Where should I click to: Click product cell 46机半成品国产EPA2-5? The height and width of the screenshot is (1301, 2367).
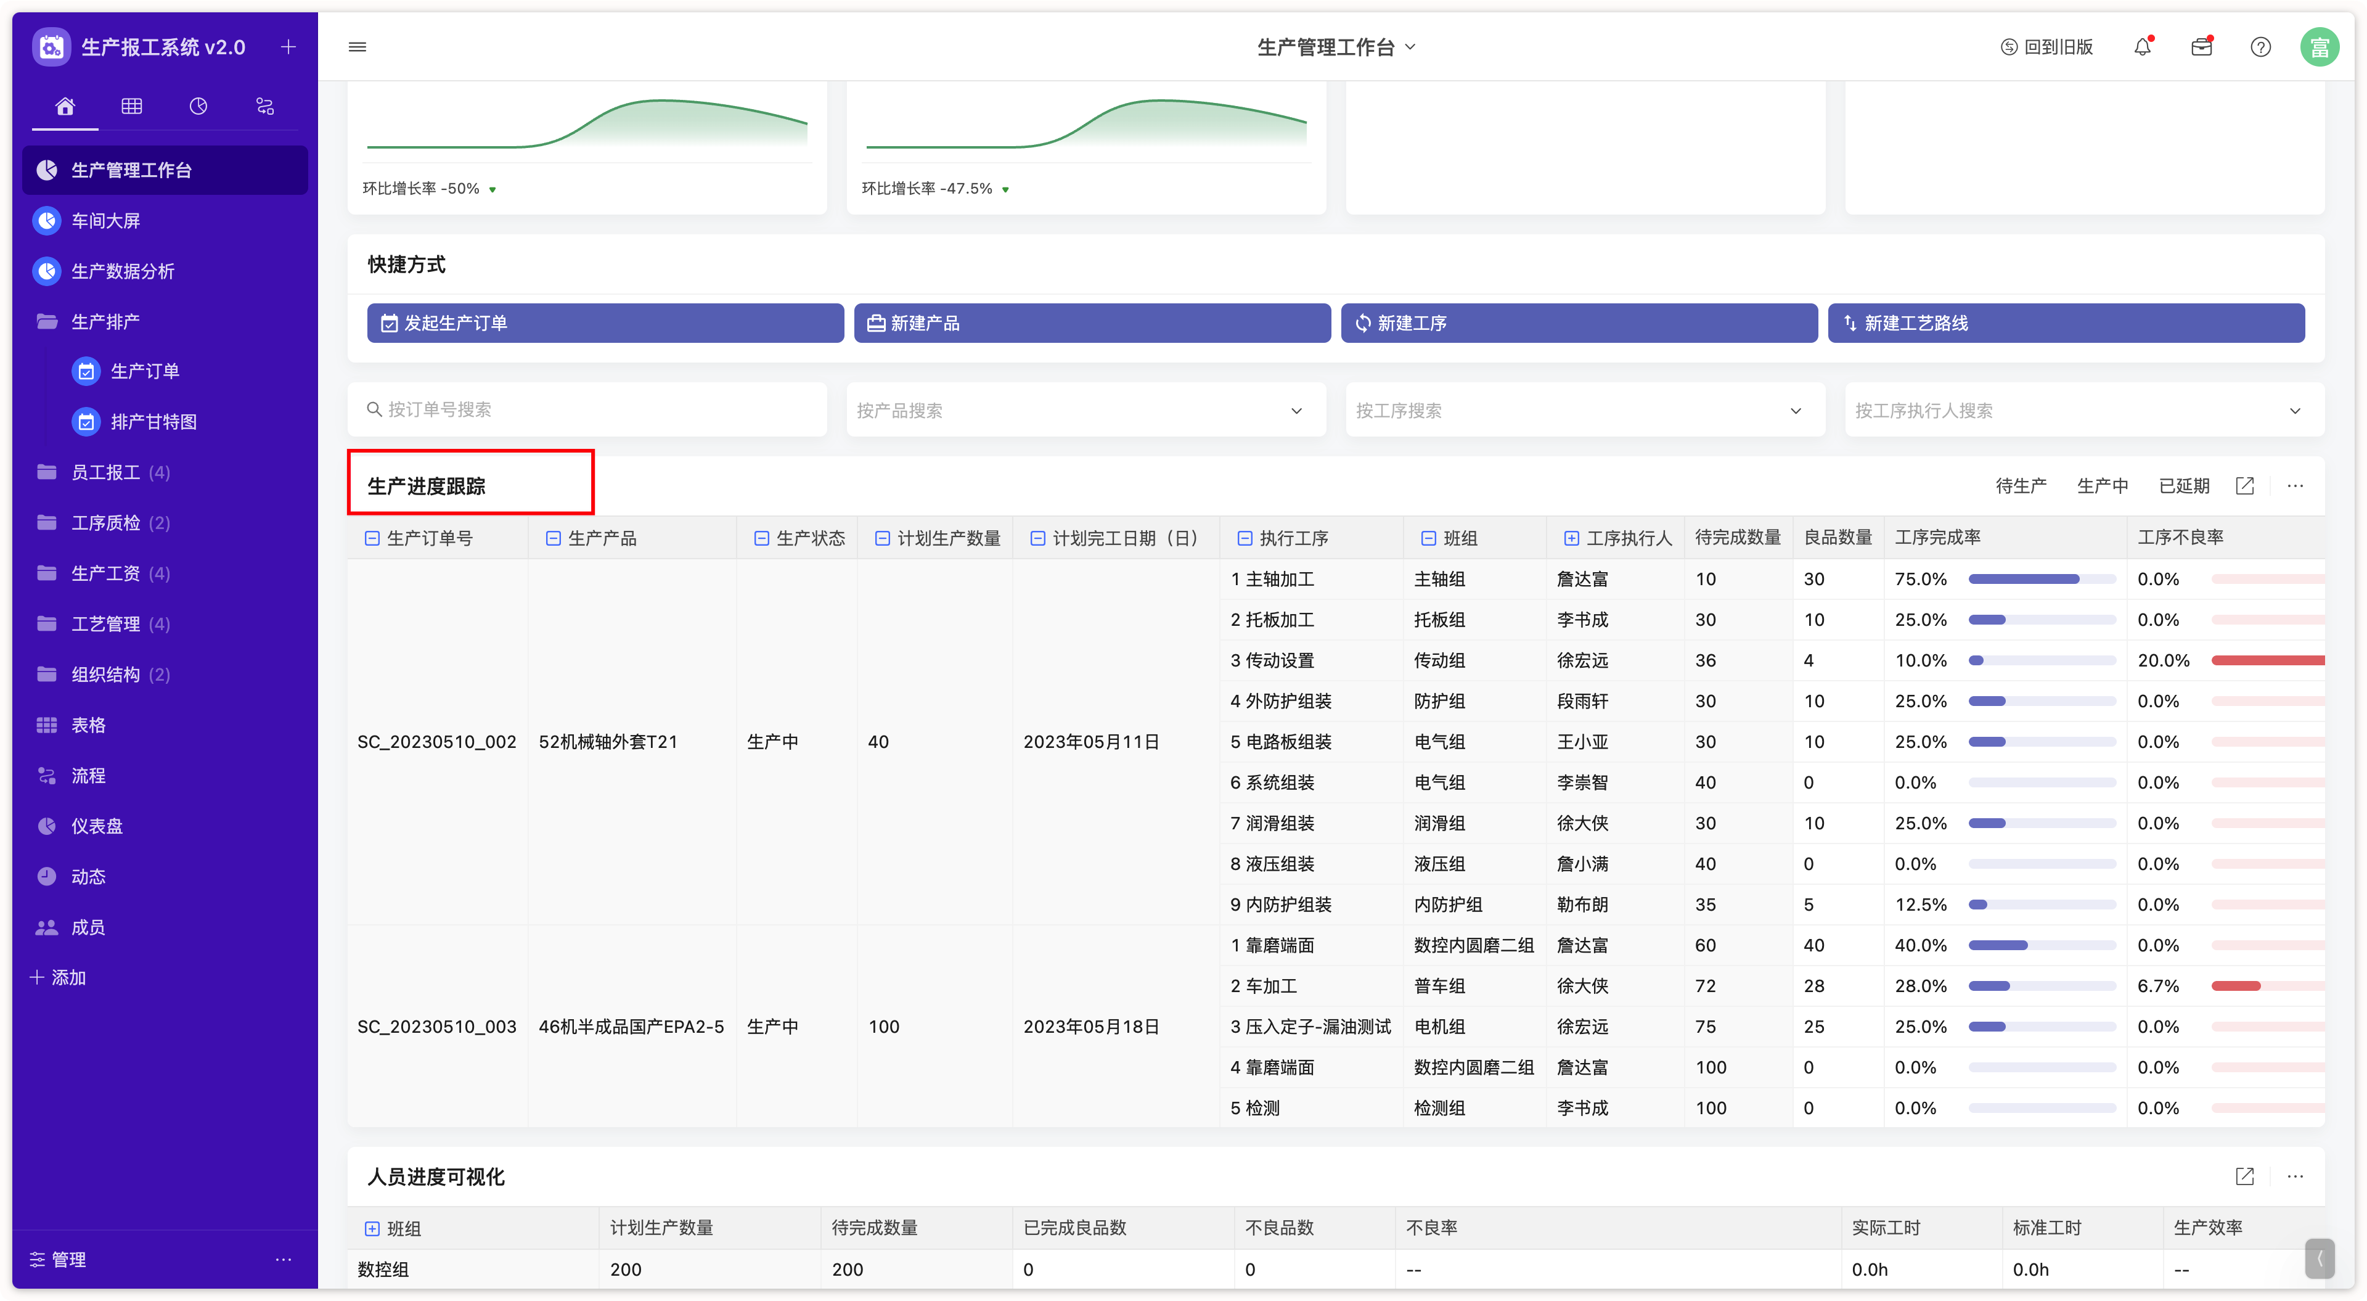[x=631, y=1026]
